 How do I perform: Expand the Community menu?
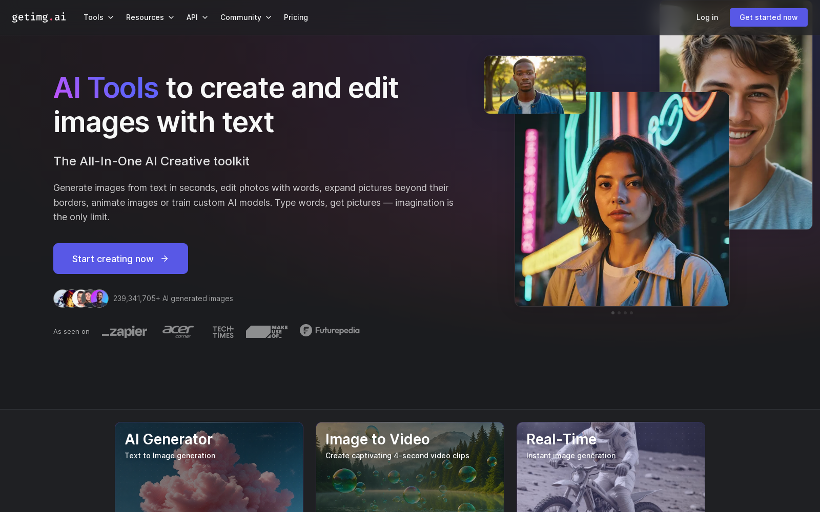246,17
